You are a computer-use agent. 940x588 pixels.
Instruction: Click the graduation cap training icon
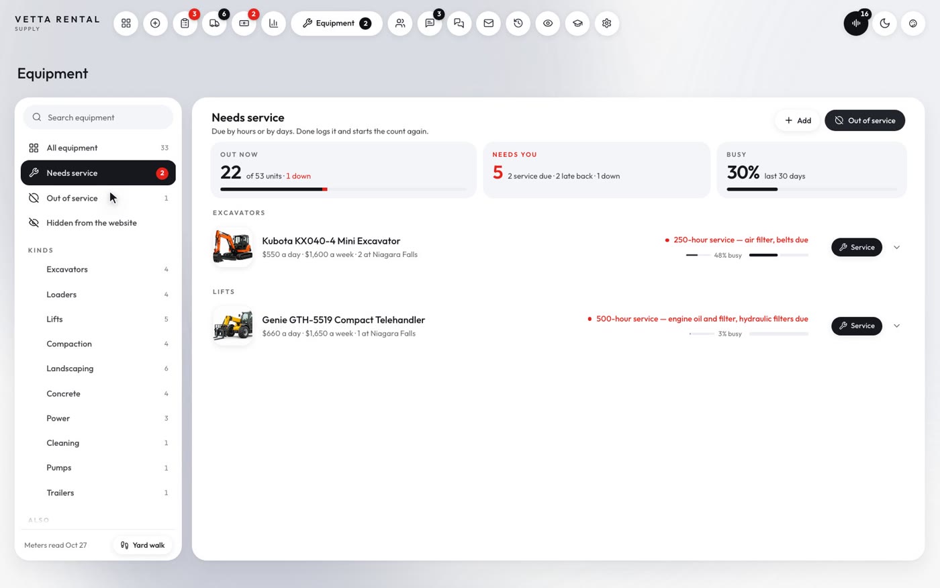[x=577, y=23]
